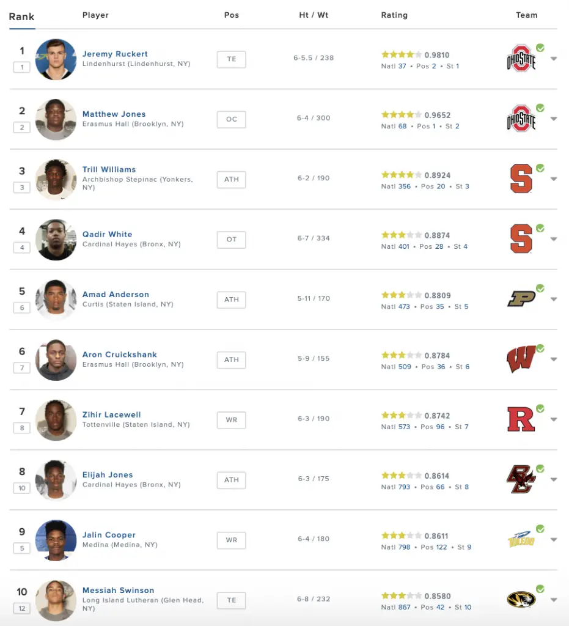569x626 pixels.
Task: Expand Jeremy Ruckert row details arrow
Action: pos(554,59)
